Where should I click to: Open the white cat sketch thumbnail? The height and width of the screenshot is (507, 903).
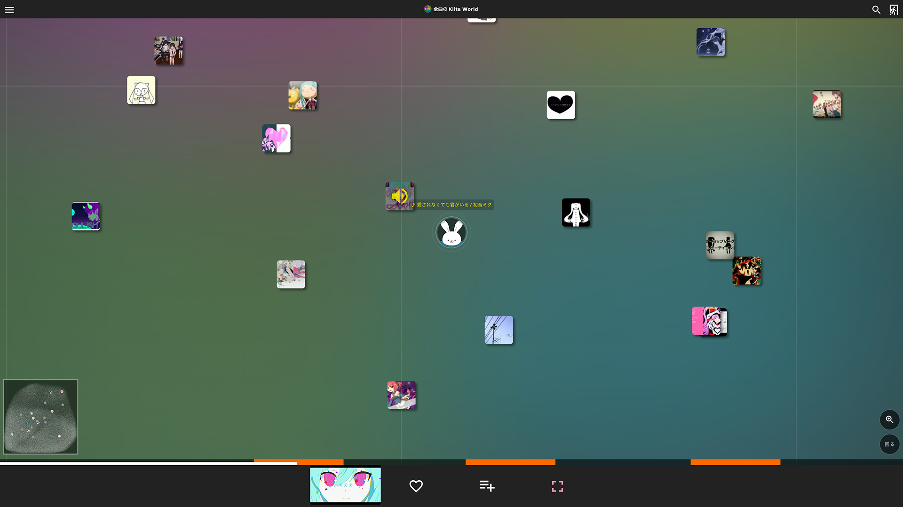click(141, 90)
